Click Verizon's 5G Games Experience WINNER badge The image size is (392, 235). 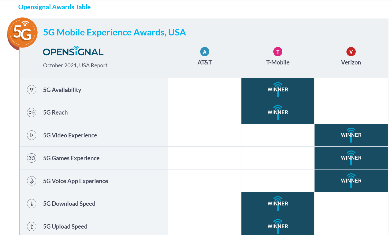pyautogui.click(x=351, y=158)
